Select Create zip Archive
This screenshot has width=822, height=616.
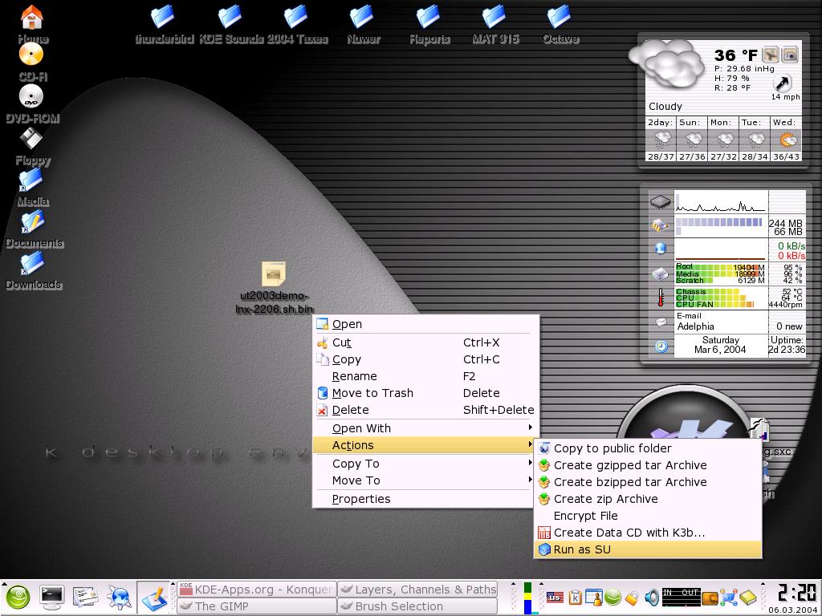point(648,499)
